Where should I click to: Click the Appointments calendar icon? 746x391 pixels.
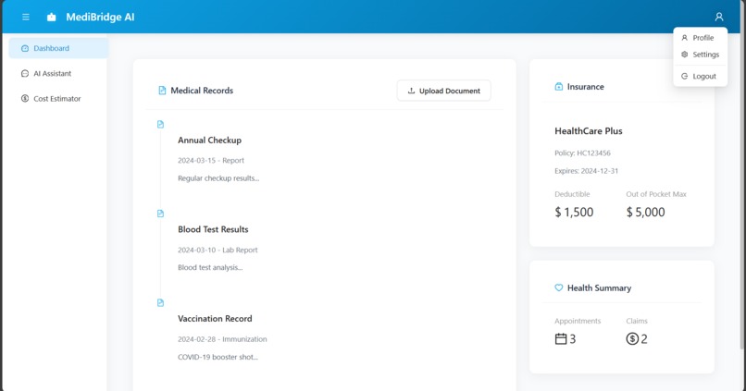click(x=561, y=338)
